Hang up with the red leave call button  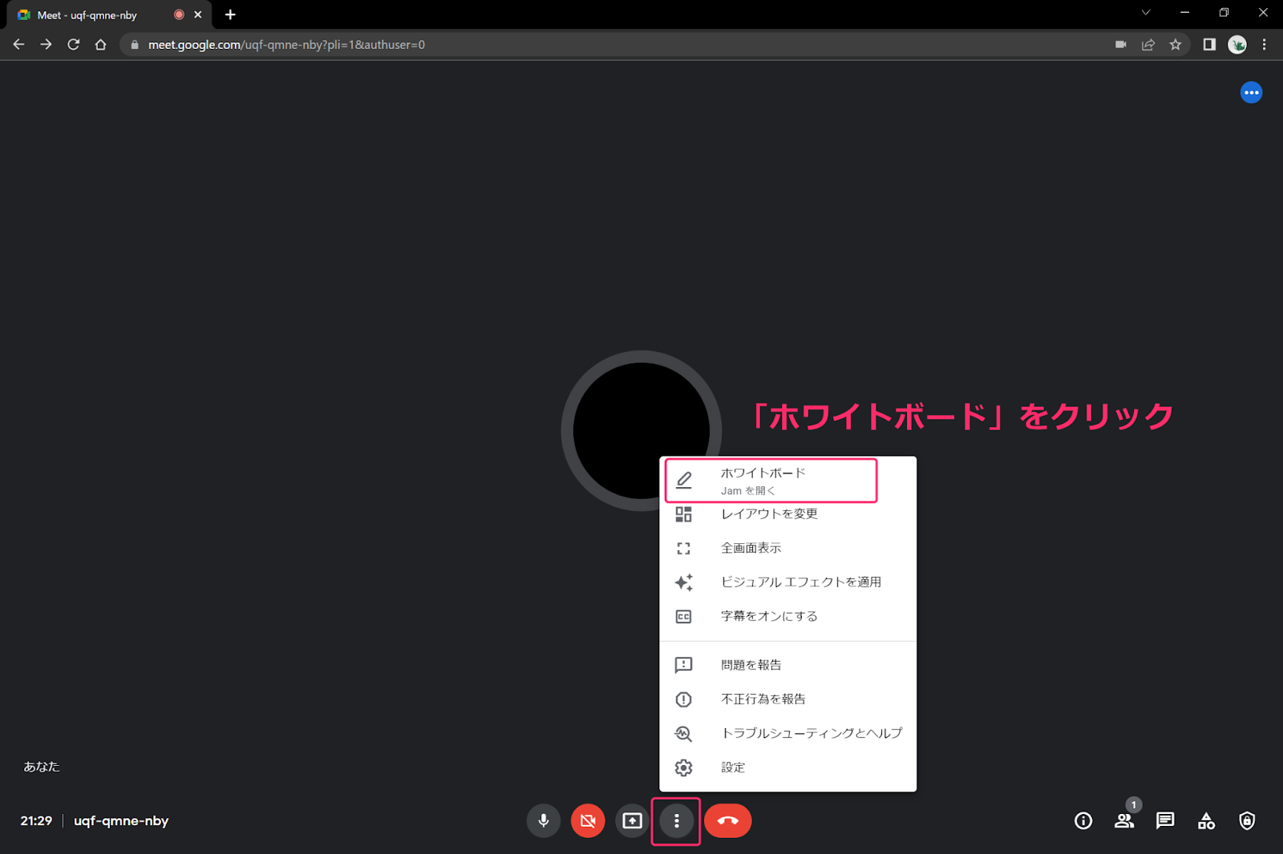tap(727, 820)
